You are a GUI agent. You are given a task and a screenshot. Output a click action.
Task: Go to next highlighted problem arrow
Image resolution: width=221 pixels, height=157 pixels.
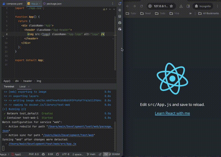pyautogui.click(x=114, y=9)
